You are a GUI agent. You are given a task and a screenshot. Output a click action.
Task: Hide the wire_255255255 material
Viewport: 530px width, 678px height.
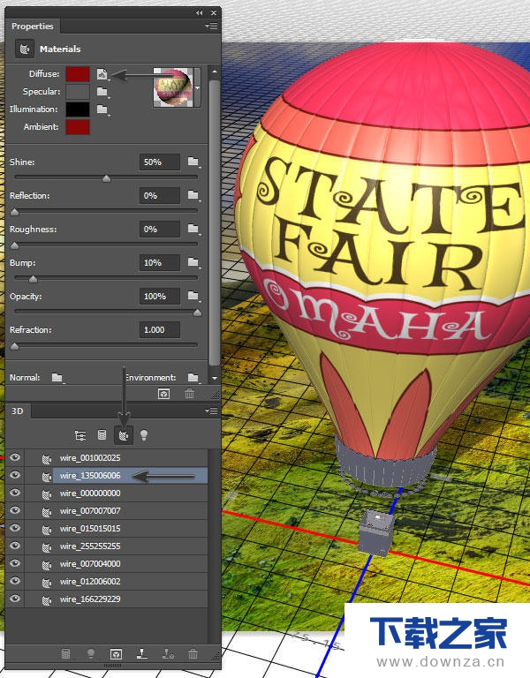click(15, 546)
